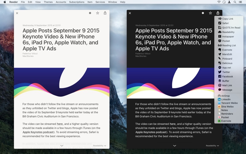Follow the 'here' link in light article
The width and height of the screenshot is (246, 154).
point(60,124)
